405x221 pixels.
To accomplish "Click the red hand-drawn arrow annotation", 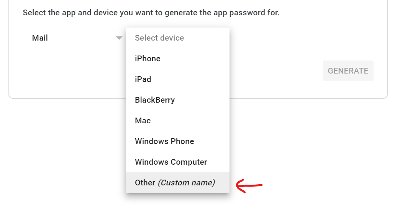I will 249,186.
